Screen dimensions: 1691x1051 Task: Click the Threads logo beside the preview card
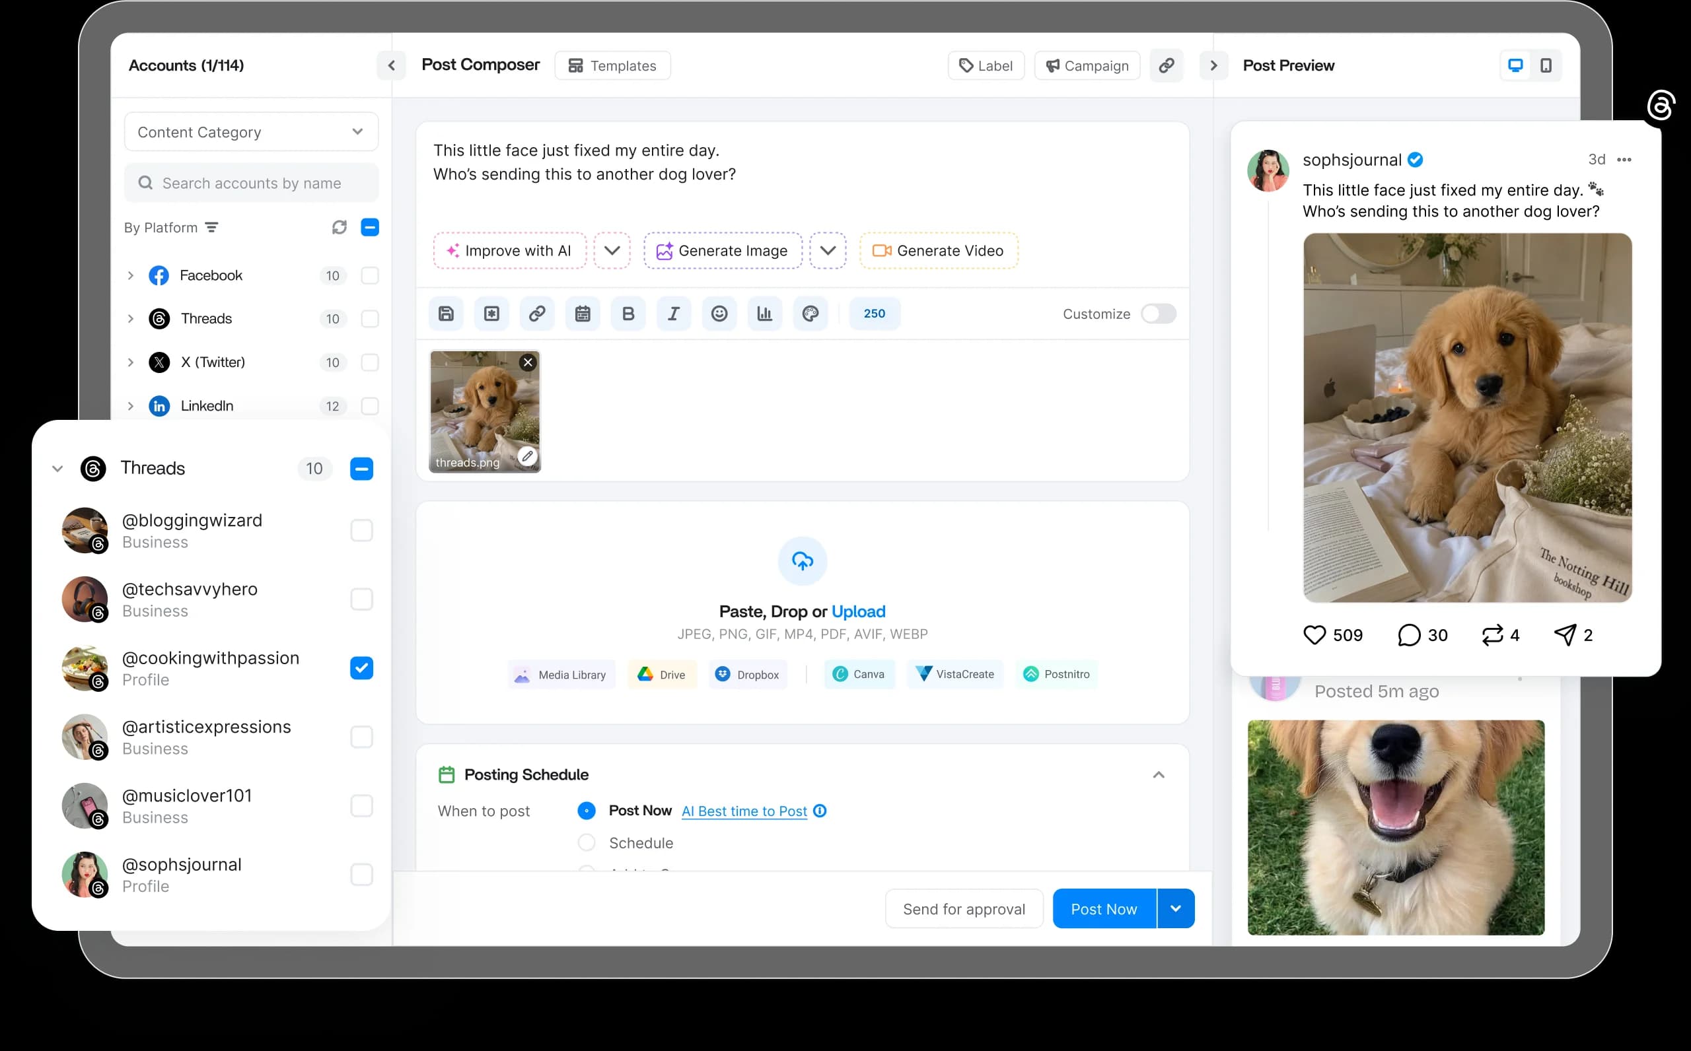point(1661,106)
